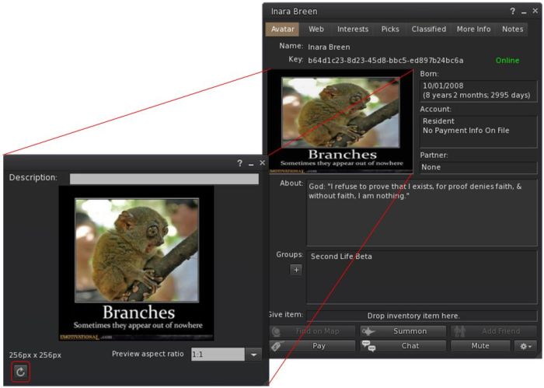Click help icon in texture preview window
Image resolution: width=544 pixels, height=388 pixels.
[x=239, y=163]
